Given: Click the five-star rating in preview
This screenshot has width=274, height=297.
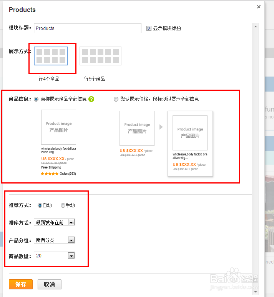Looking at the screenshot, I should click(x=50, y=174).
